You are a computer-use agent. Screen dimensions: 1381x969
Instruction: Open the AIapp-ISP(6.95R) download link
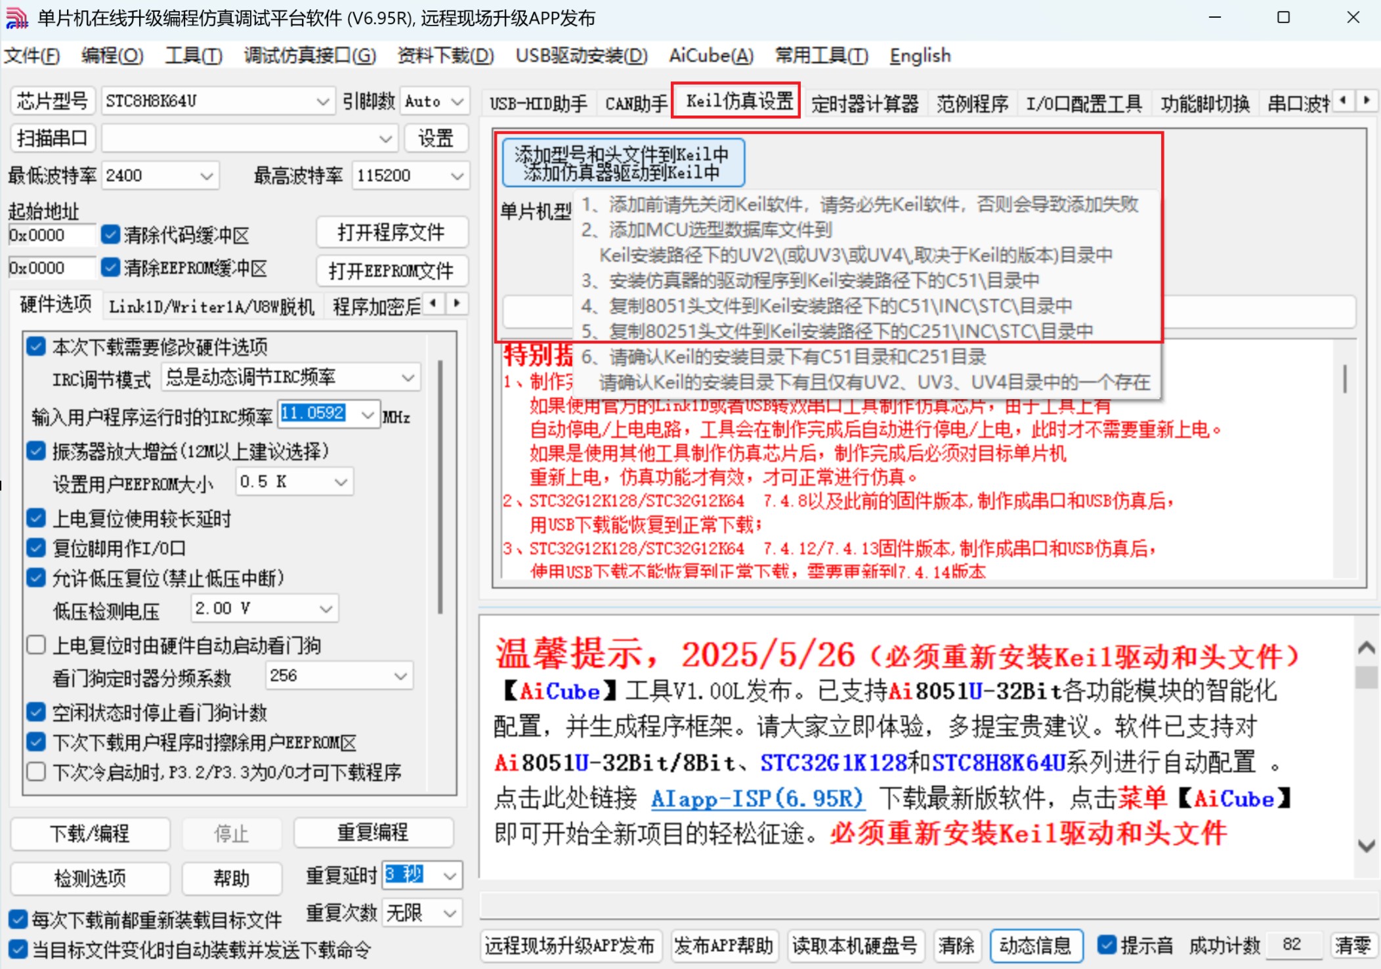coord(757,798)
